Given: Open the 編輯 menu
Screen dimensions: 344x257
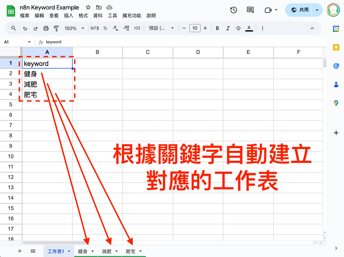Looking at the screenshot, I should point(39,16).
